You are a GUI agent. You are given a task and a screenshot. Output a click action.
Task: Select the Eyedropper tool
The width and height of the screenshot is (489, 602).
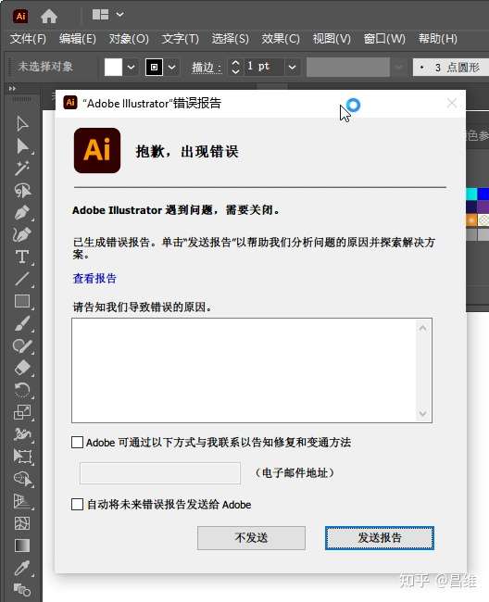[x=22, y=568]
